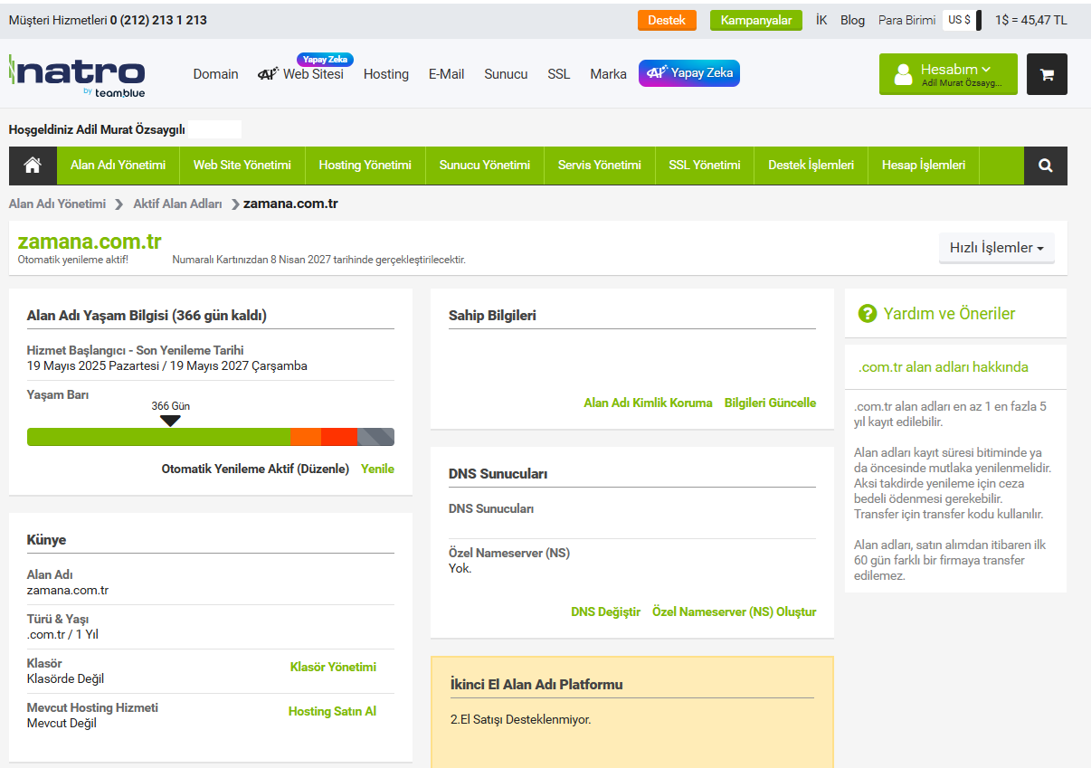Click the grey striped end of life bar
This screenshot has width=1091, height=768.
[375, 437]
